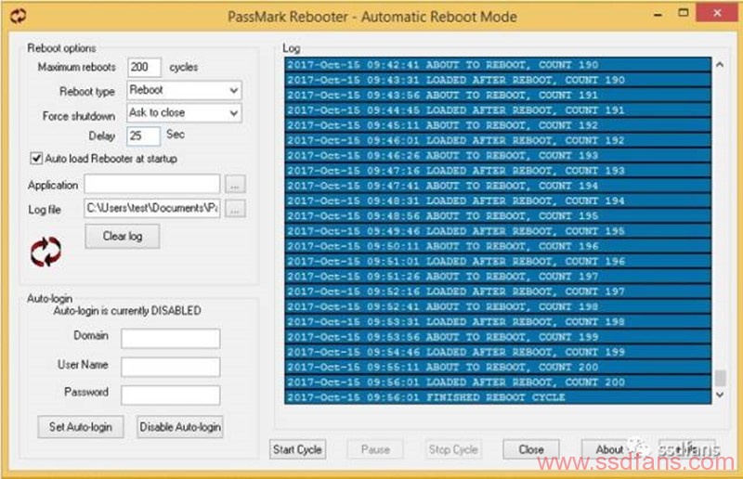Select log row 09:46:01 LOADED AFTER REBOOT, COUNT 192
The width and height of the screenshot is (743, 479).
tap(498, 141)
